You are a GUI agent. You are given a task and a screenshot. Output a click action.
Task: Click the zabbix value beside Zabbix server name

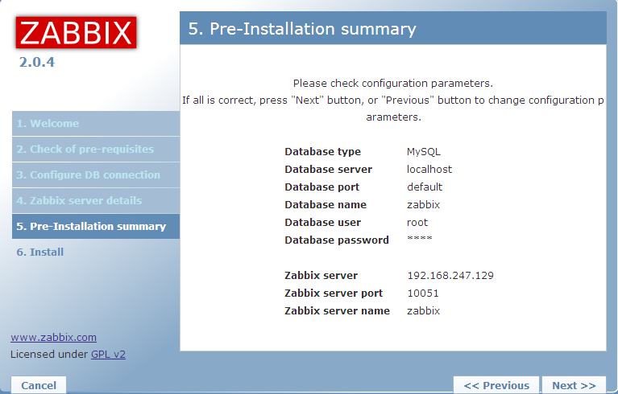(x=423, y=311)
